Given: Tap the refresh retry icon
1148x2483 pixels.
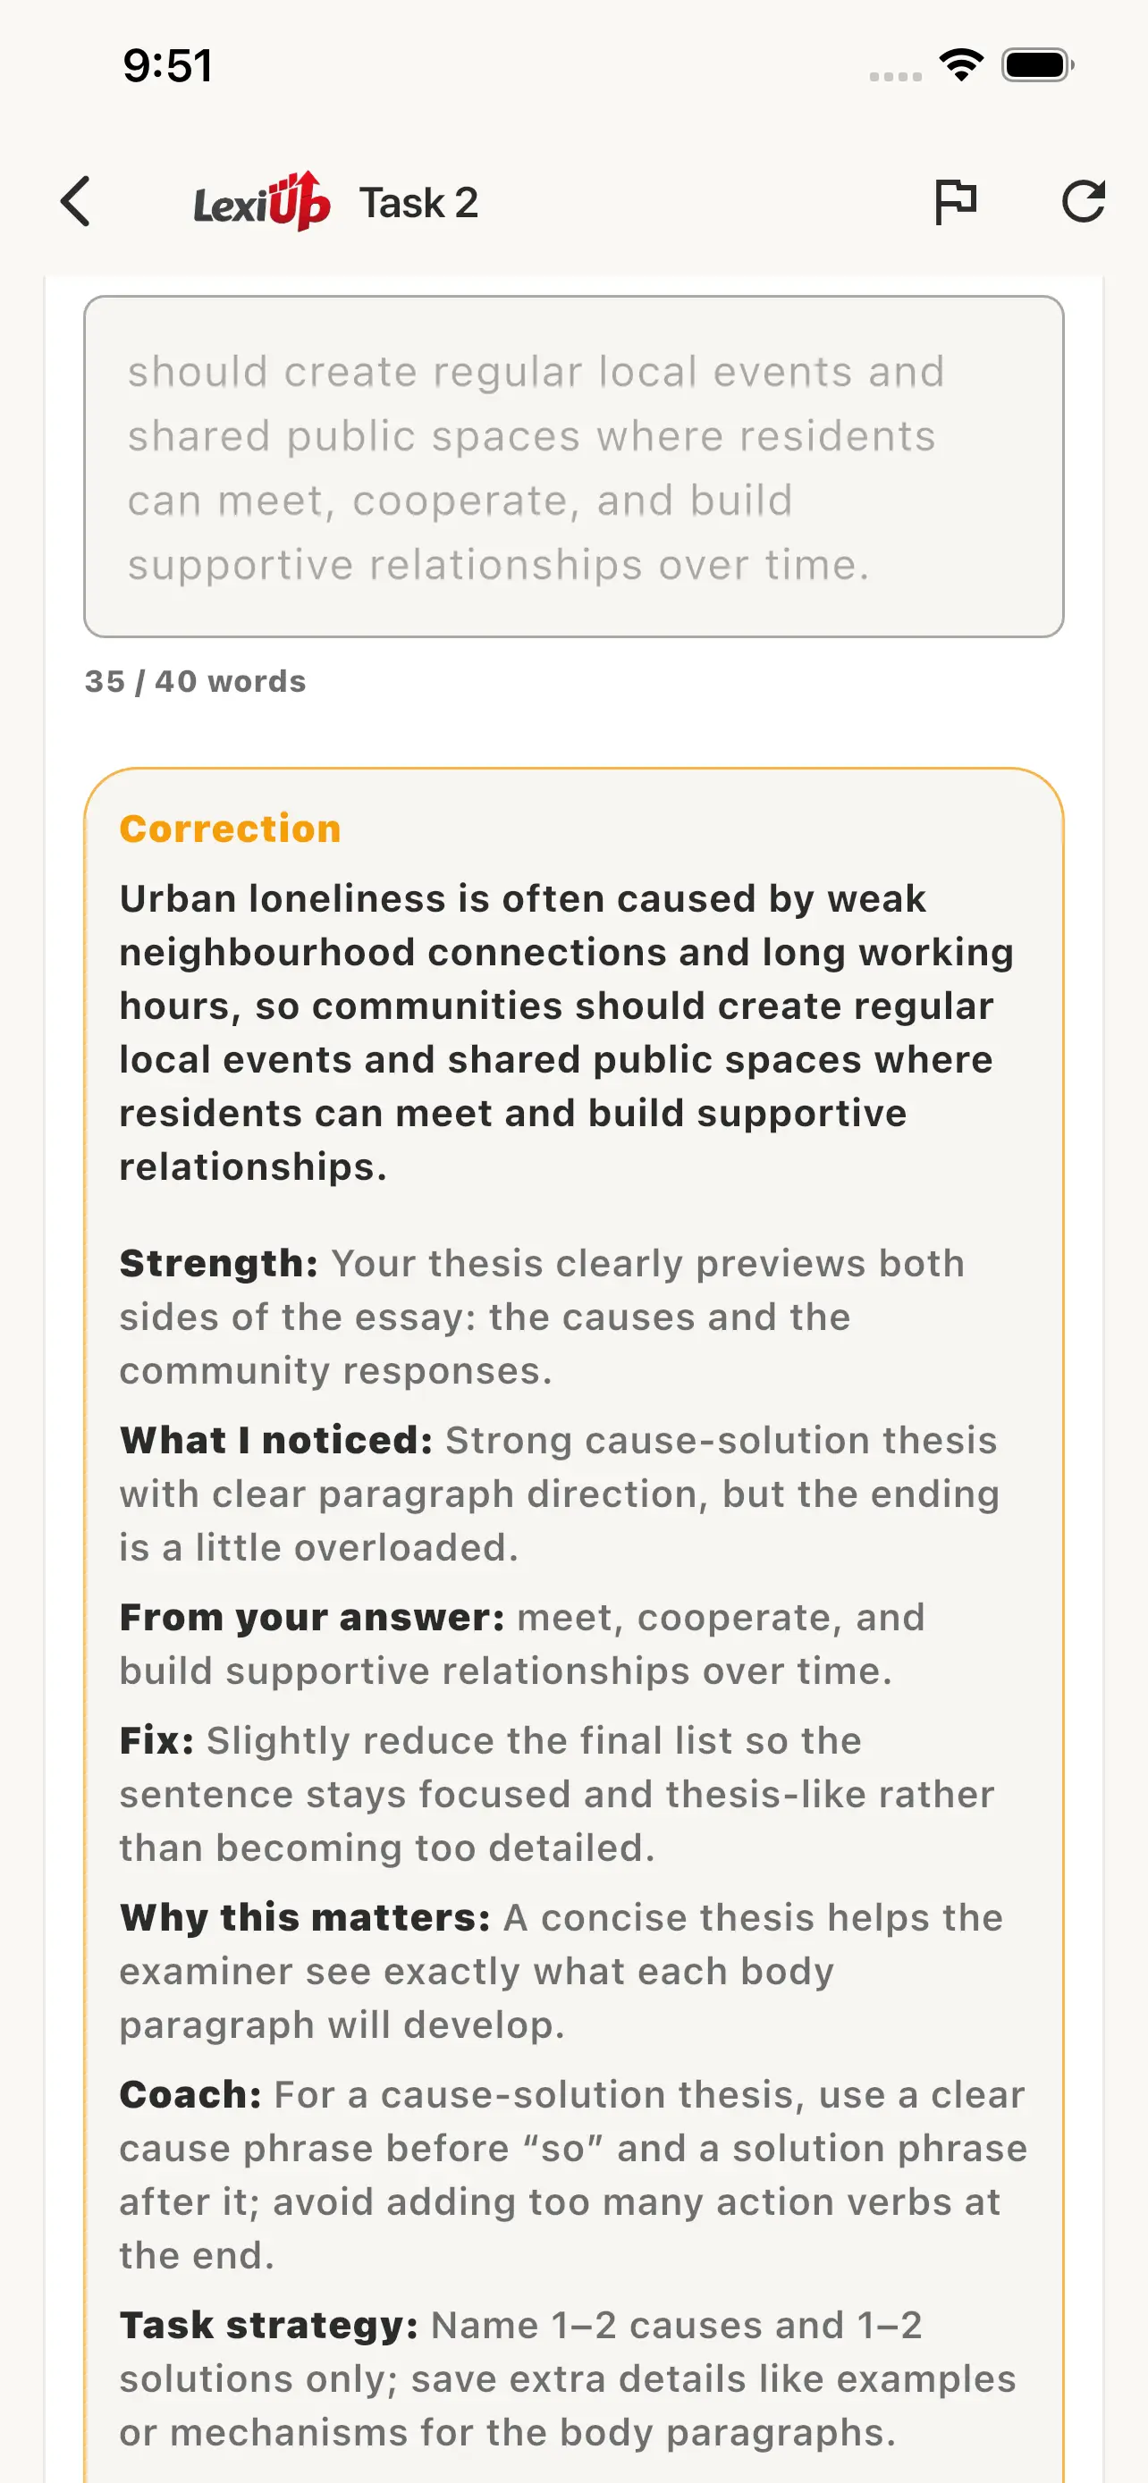Looking at the screenshot, I should click(1084, 201).
